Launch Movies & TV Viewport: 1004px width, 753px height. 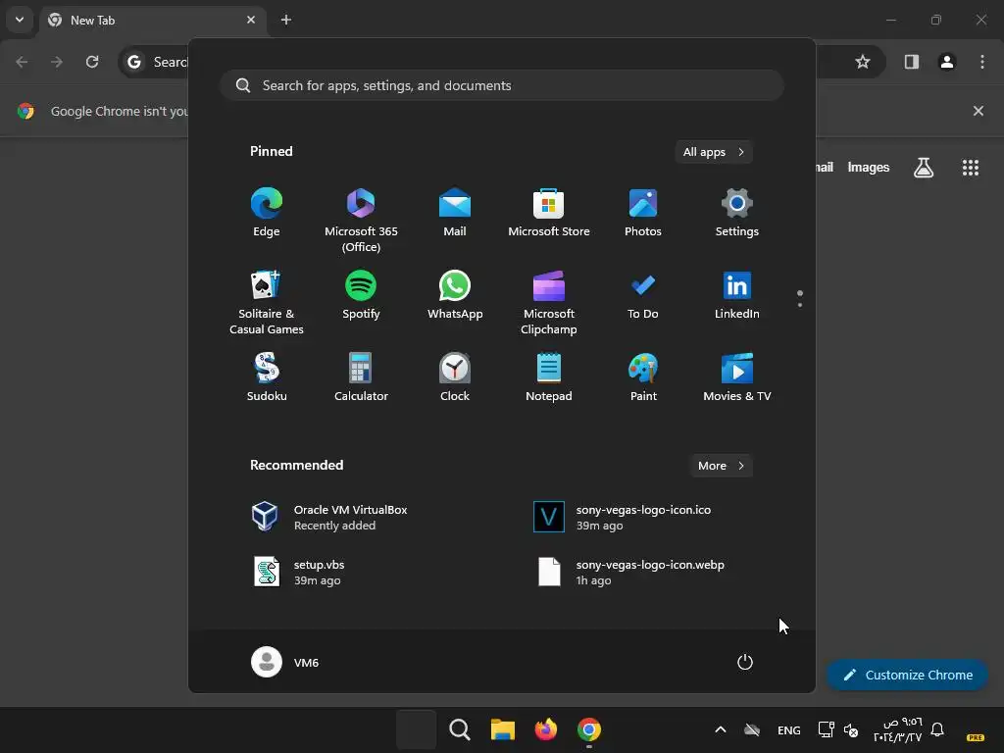pos(737,377)
